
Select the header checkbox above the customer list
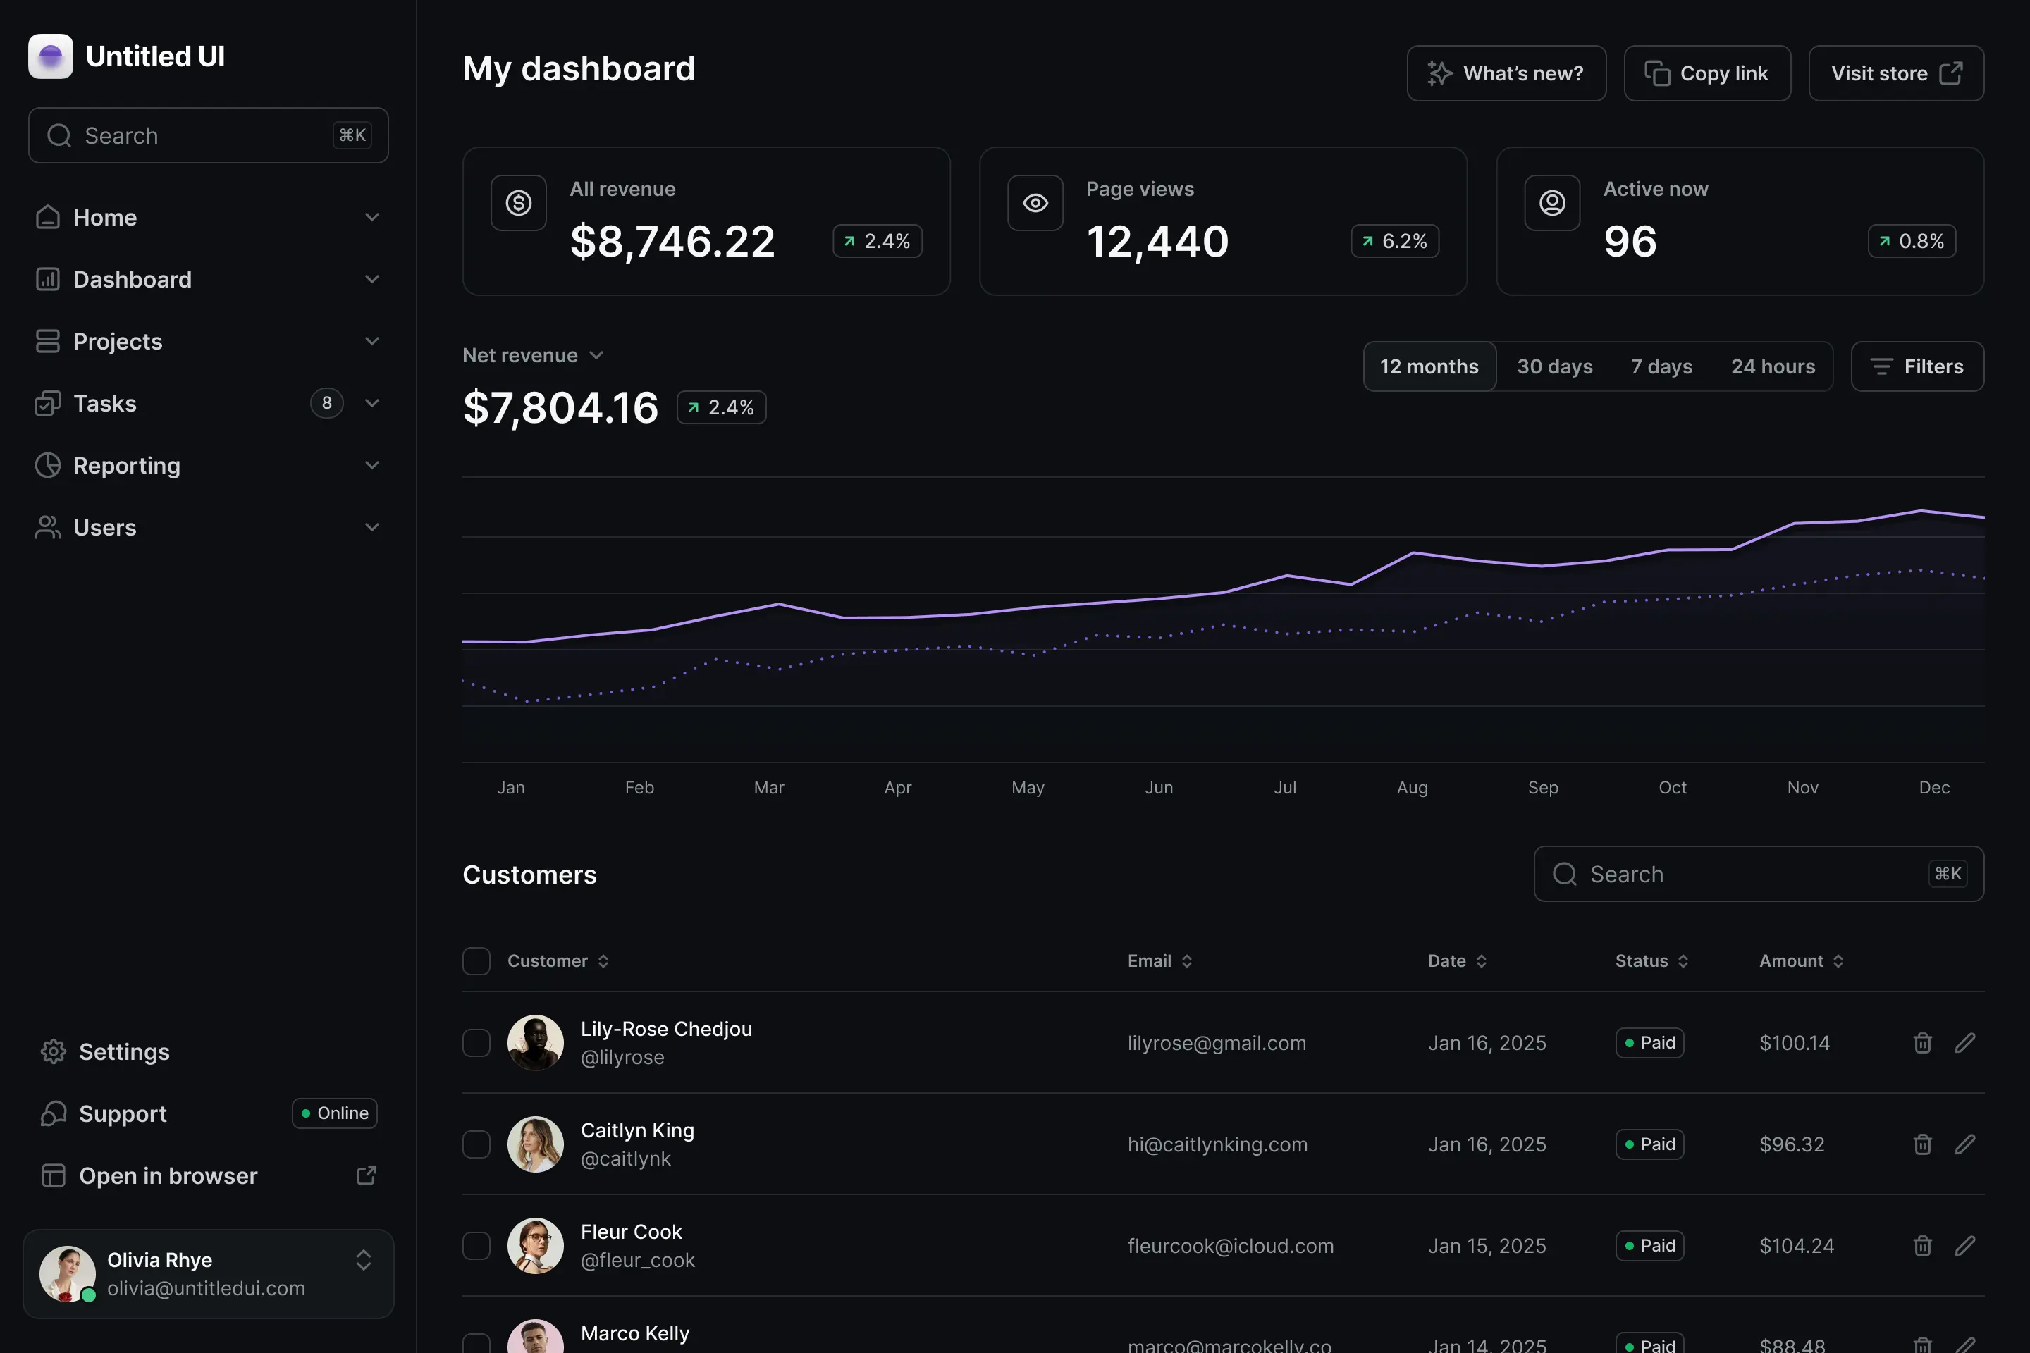point(476,960)
